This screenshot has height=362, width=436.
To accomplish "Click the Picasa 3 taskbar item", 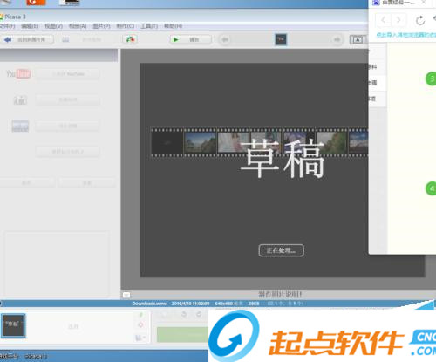I will click(x=36, y=356).
